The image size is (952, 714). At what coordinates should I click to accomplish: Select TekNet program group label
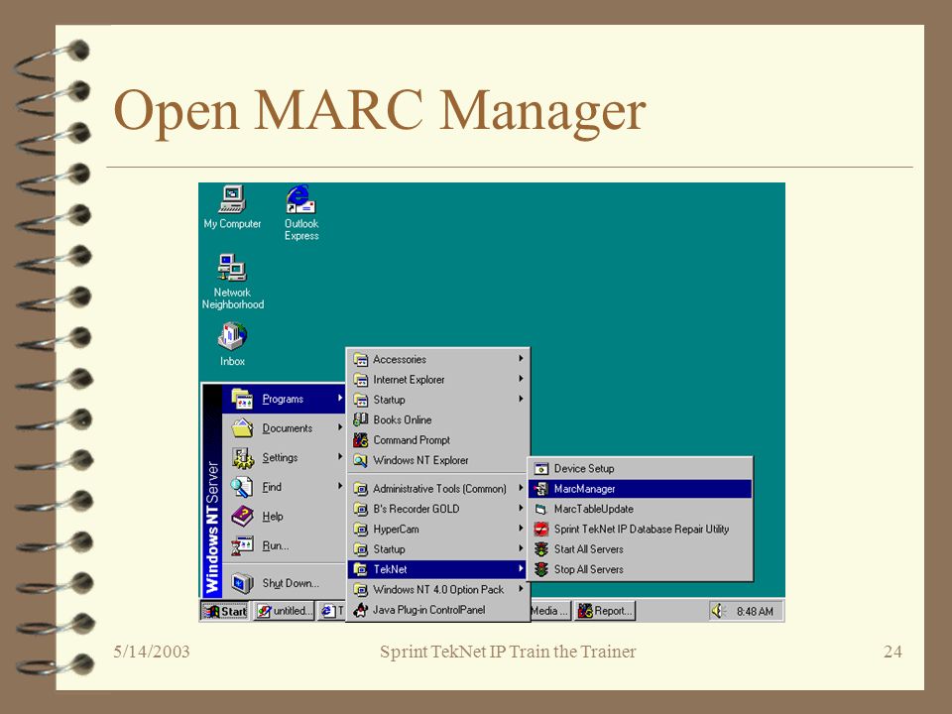[x=390, y=569]
